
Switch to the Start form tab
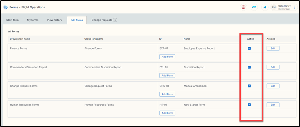(13, 20)
